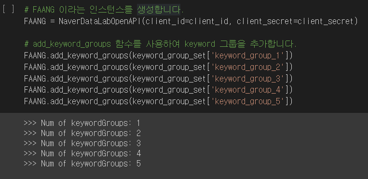
Task: Click output line 'Num of keywordGroups: 5'
Action: [82, 164]
